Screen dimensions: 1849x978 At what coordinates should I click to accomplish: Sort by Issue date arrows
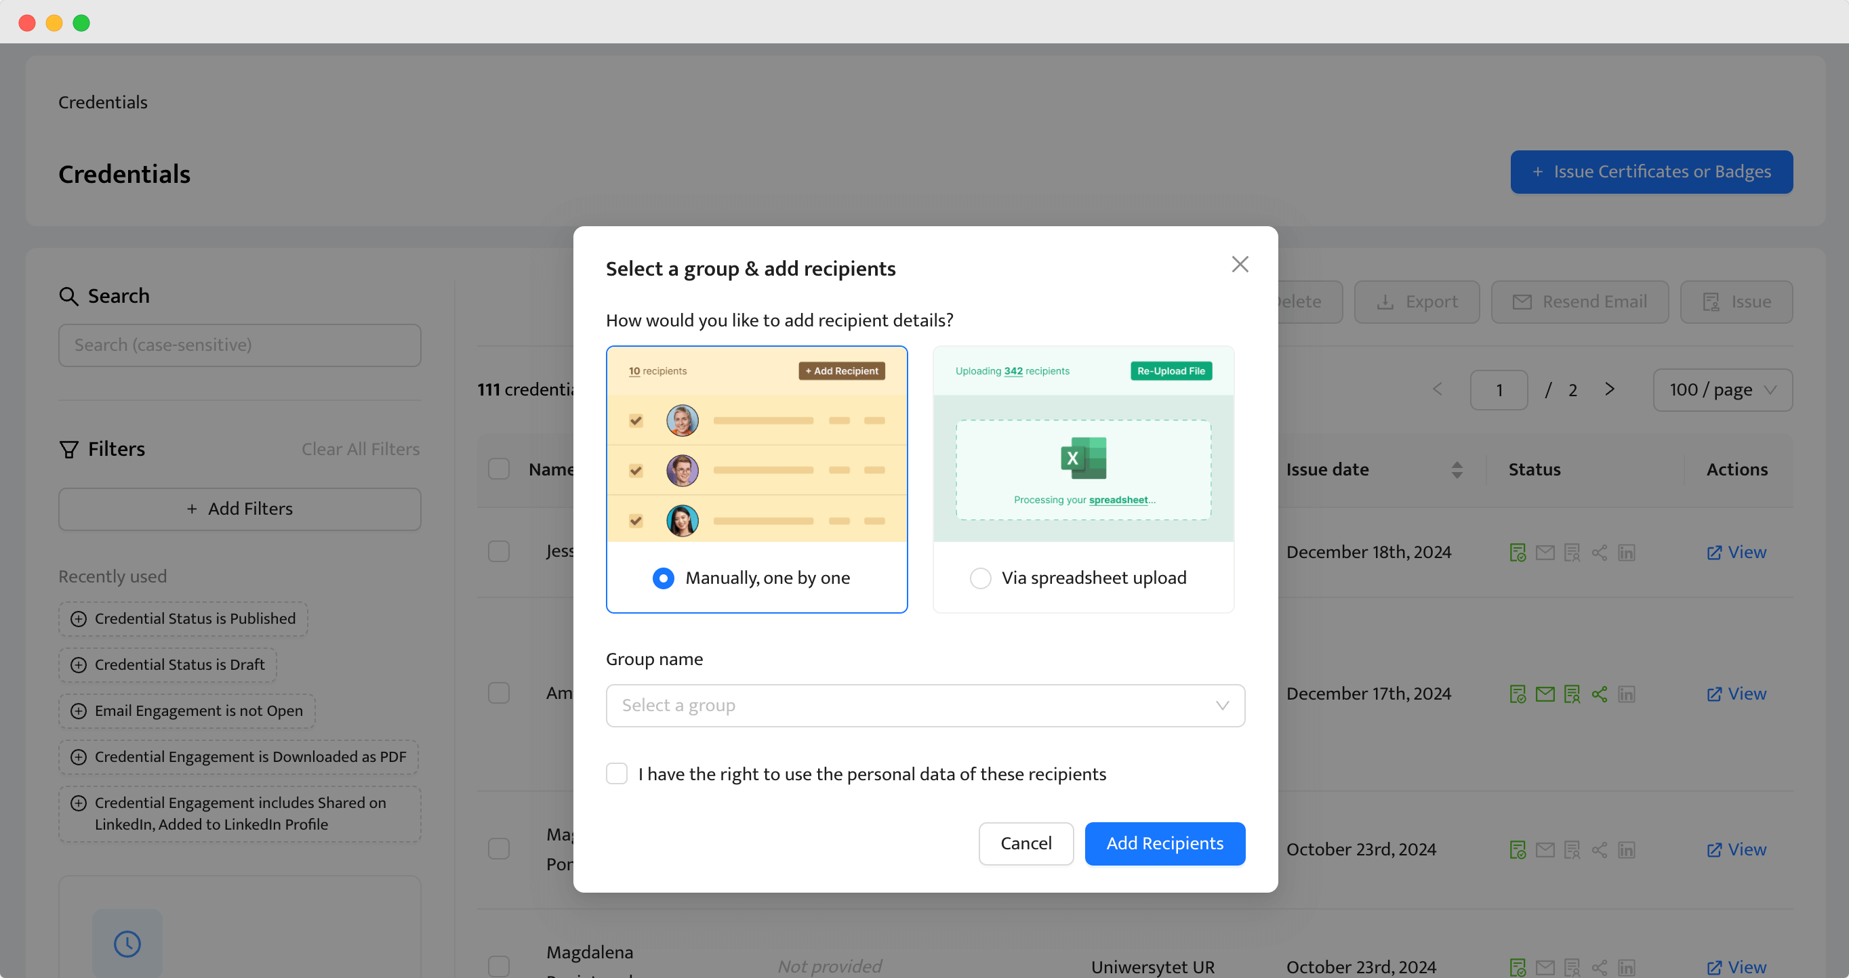pos(1457,469)
